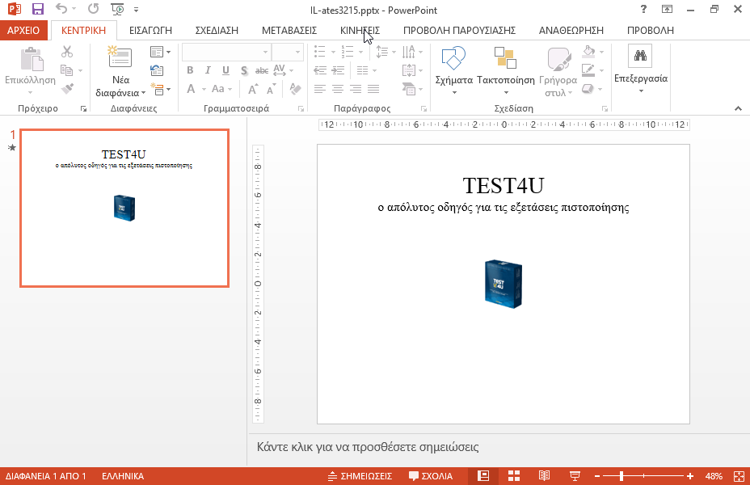
Task: Open the ΑΡΧΕΙΟ file tab
Action: point(23,30)
